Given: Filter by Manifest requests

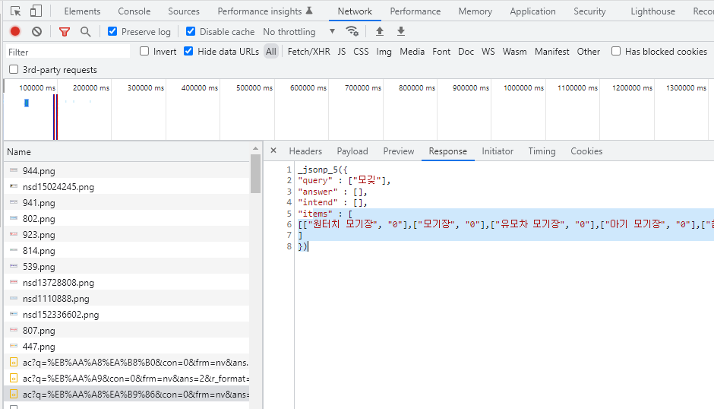Looking at the screenshot, I should tap(551, 52).
